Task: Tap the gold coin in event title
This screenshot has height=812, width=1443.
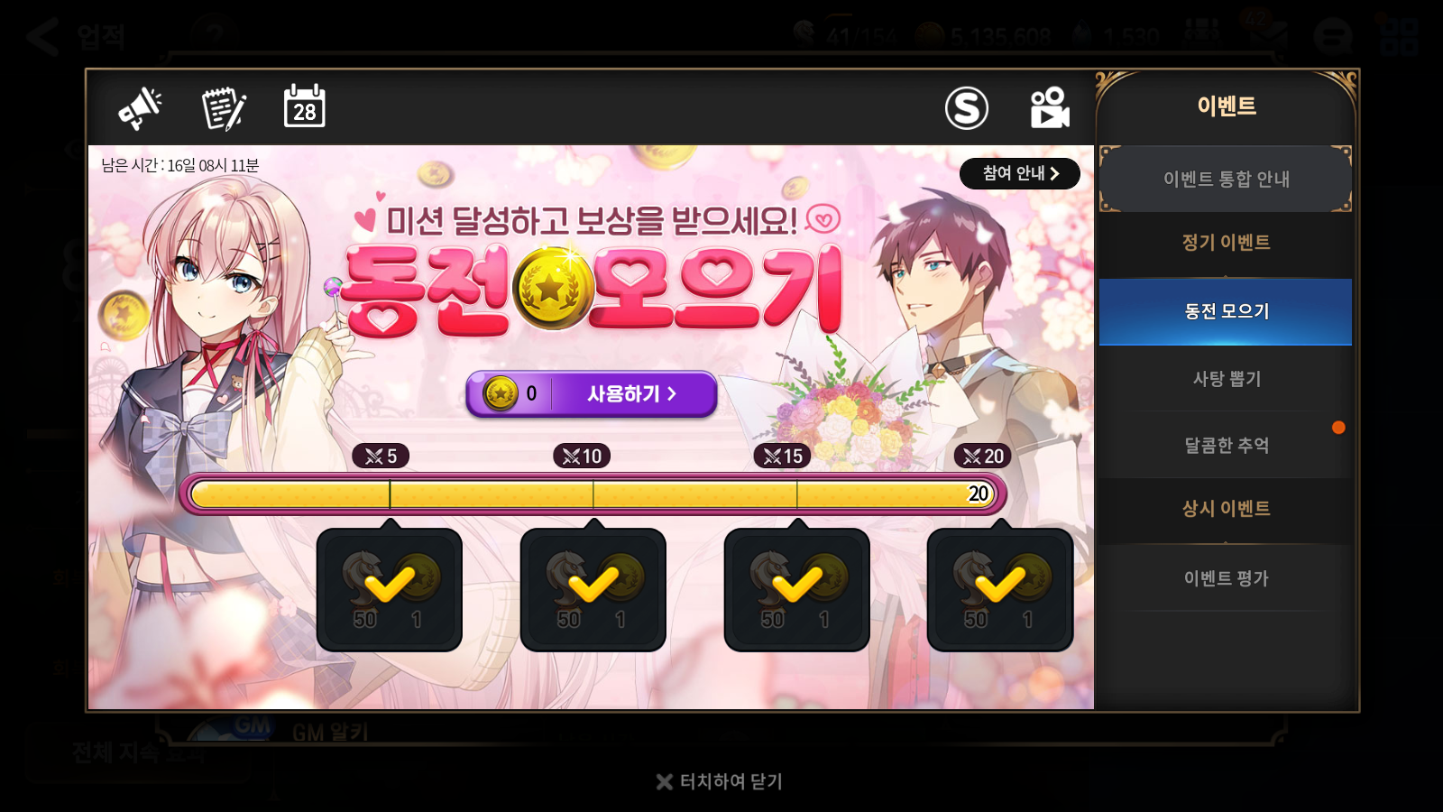Action: (552, 289)
